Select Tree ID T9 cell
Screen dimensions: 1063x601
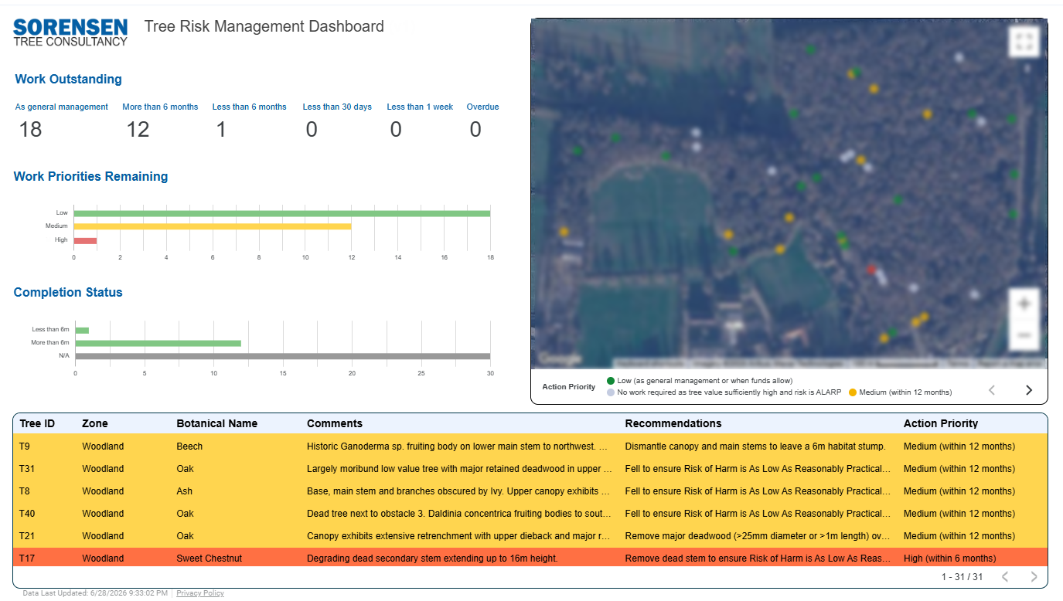(x=25, y=447)
